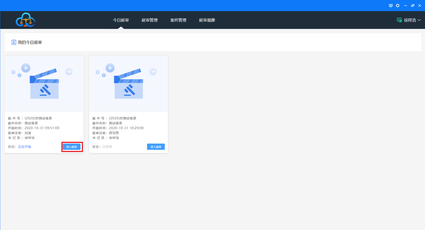Click the 正在开庭 status text
The image size is (425, 230).
click(x=25, y=147)
